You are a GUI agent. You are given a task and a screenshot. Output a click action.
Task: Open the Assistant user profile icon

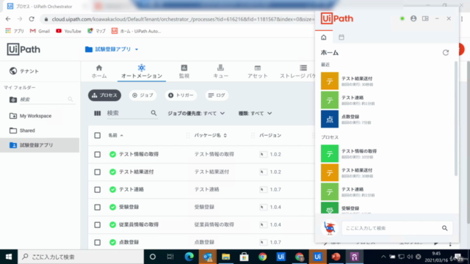[x=413, y=18]
